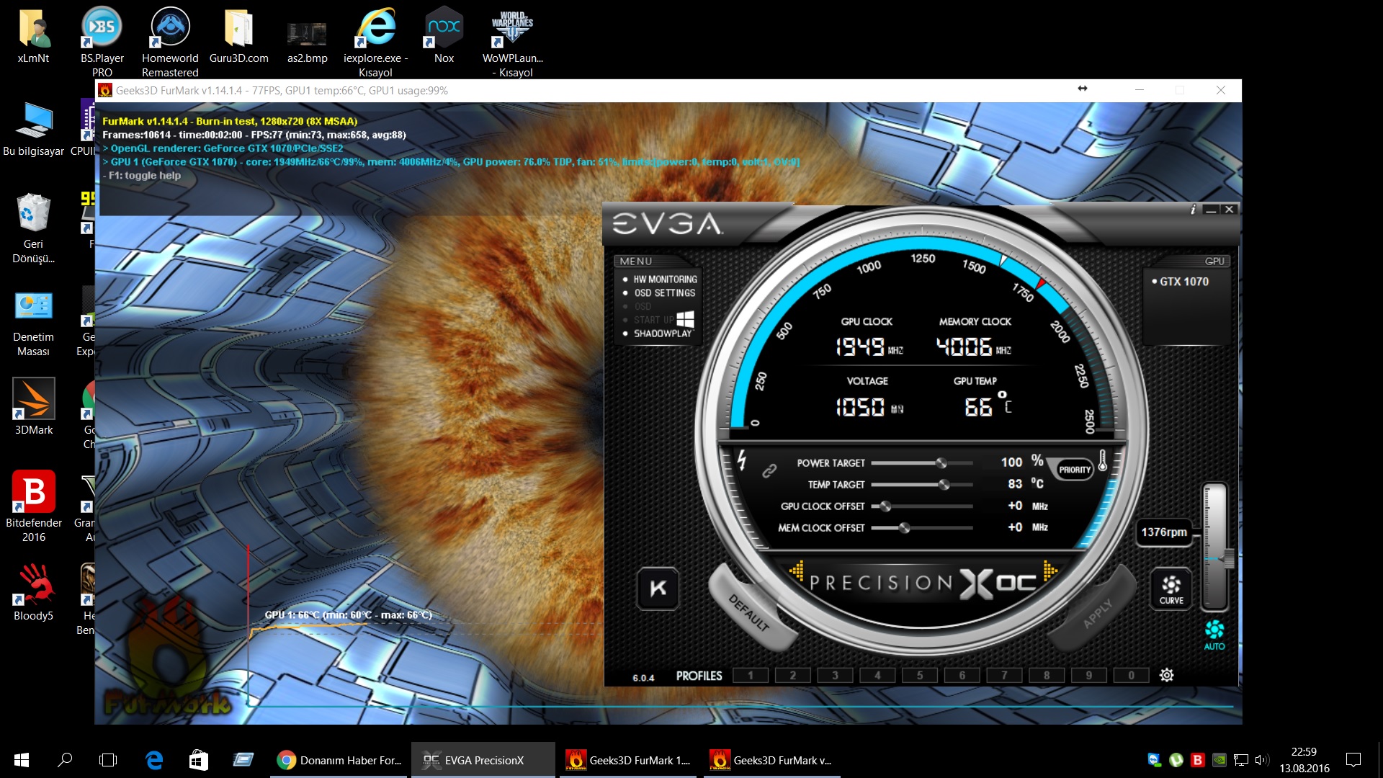Click the POWER TARGET slider handle

941,462
